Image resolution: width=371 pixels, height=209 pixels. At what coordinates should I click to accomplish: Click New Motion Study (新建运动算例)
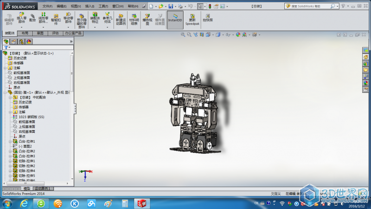coord(121,20)
